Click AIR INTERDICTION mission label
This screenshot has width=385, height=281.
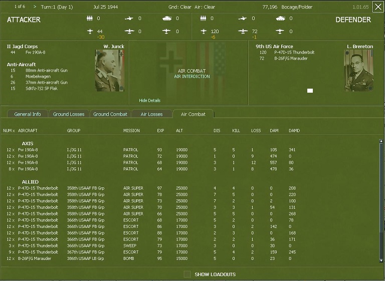coord(192,76)
